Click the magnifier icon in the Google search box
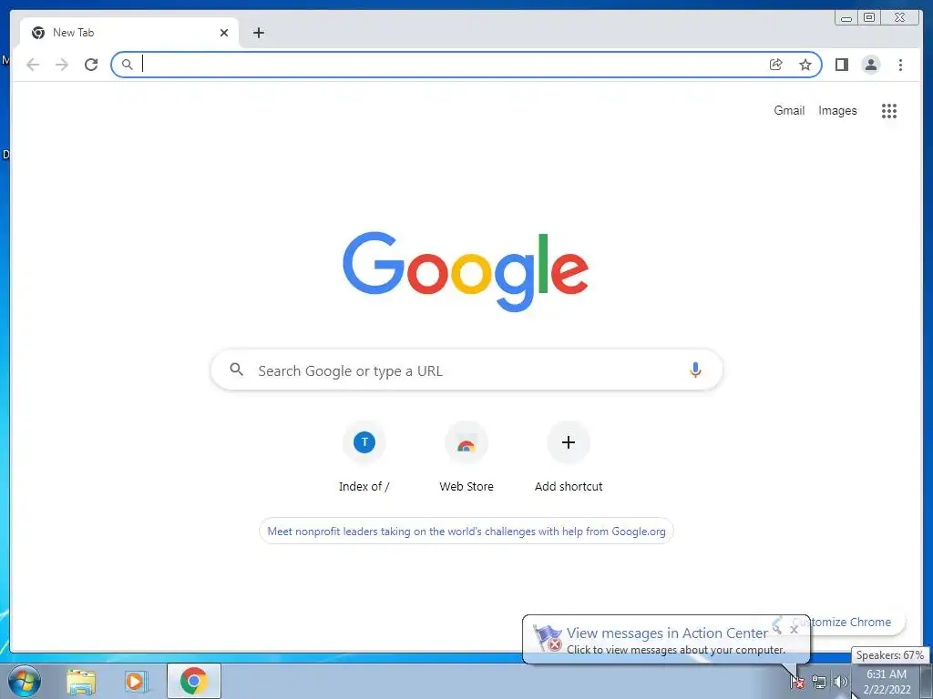This screenshot has height=699, width=933. (x=236, y=370)
